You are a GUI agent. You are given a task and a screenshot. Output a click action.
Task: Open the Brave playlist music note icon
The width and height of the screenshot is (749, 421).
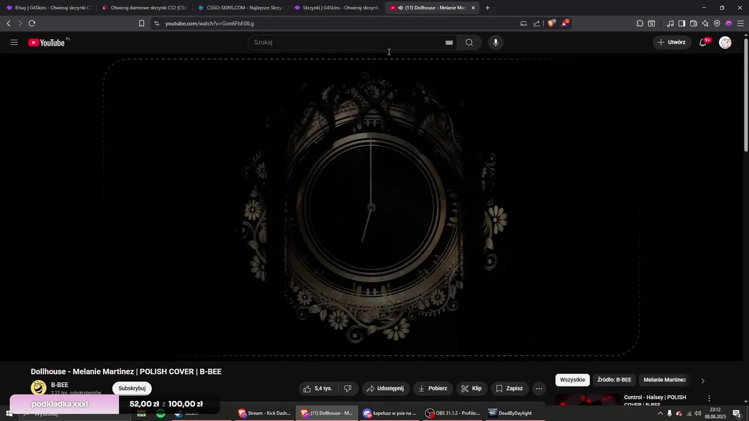point(670,23)
